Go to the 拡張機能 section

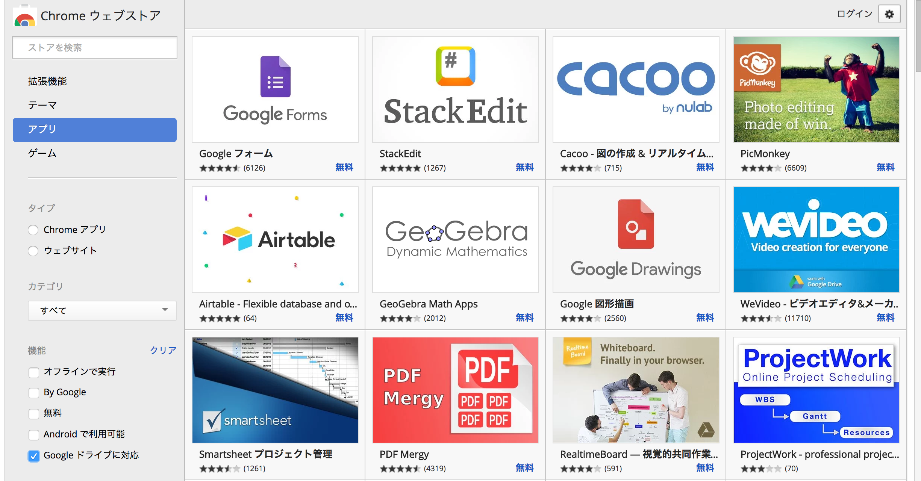(x=47, y=81)
